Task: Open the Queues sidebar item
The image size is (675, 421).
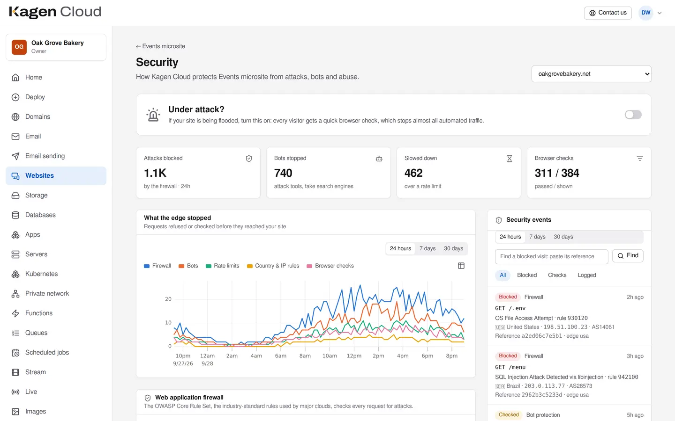Action: coord(56,333)
